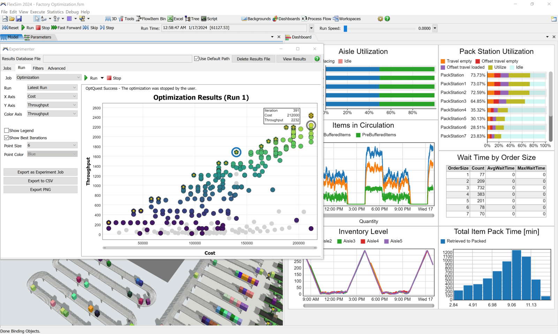Click the green help icon in Experimenter

317,59
